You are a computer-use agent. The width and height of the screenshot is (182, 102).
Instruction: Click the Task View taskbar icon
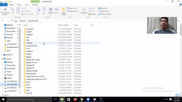point(55,99)
